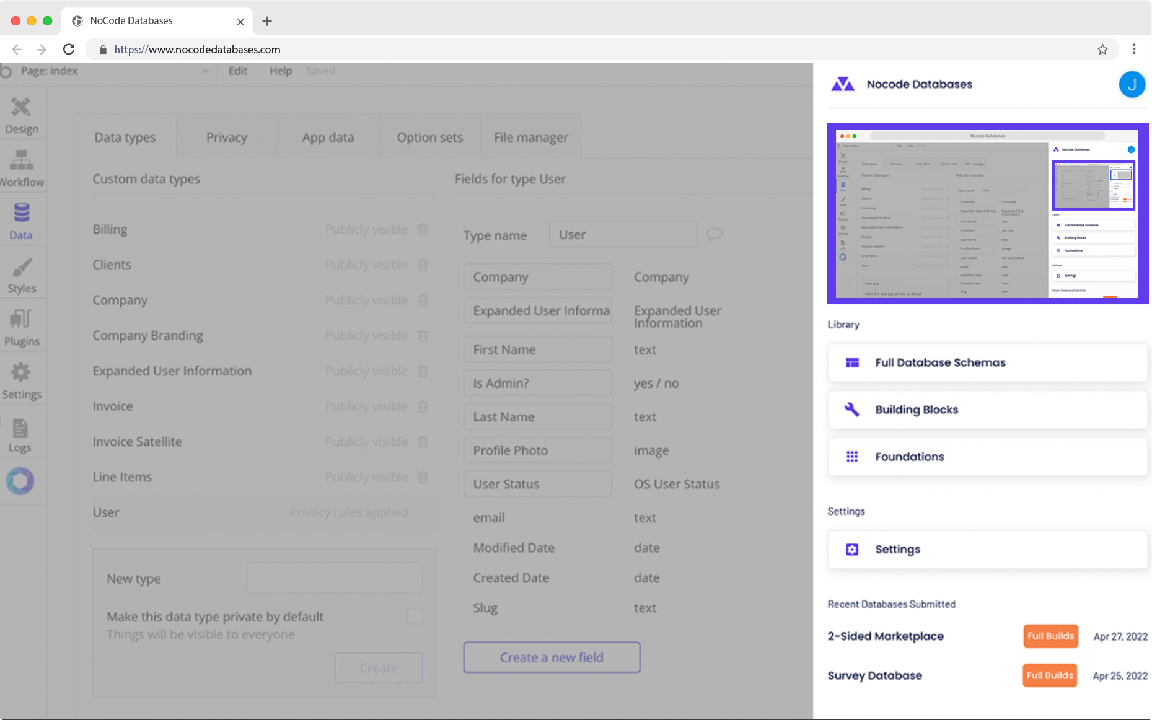This screenshot has width=1152, height=720.
Task: Select the User data type row
Action: point(265,512)
